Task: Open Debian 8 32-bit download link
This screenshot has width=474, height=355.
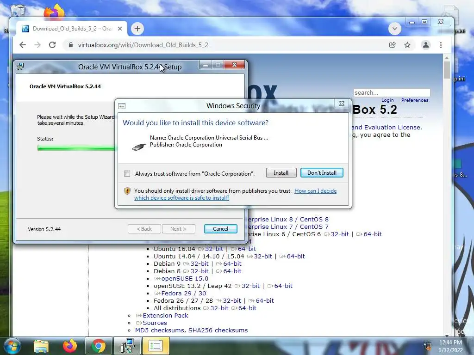Action: [x=200, y=271]
